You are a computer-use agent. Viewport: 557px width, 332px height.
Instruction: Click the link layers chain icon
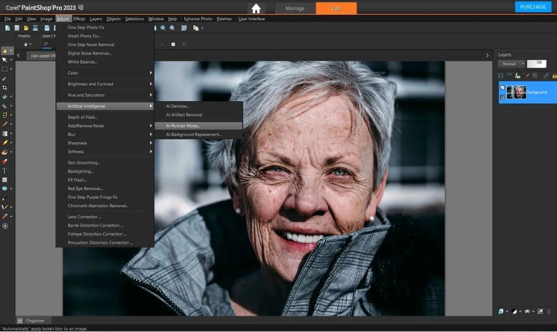pos(546,76)
